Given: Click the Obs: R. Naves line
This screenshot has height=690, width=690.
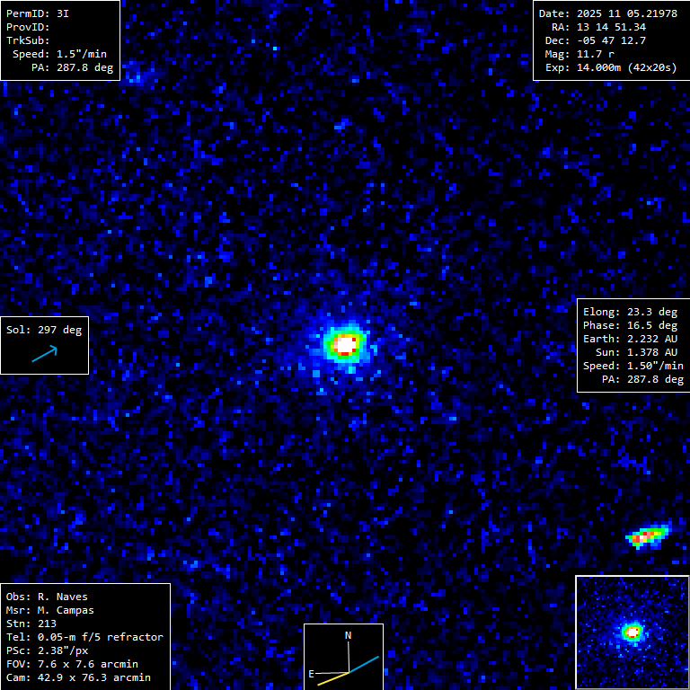Looking at the screenshot, I should (x=48, y=597).
